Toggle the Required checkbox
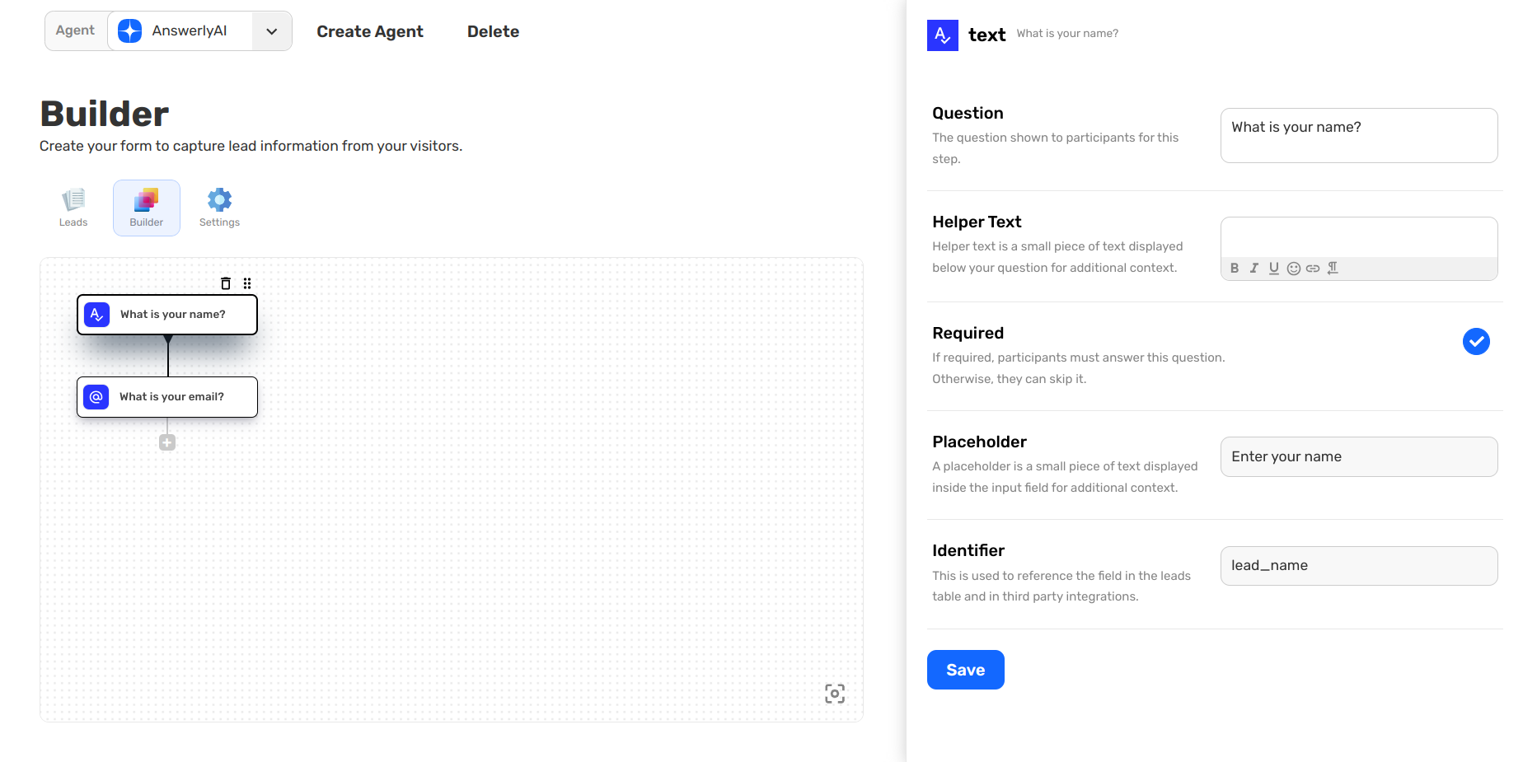Screen dimensions: 1523x762 click(1475, 341)
